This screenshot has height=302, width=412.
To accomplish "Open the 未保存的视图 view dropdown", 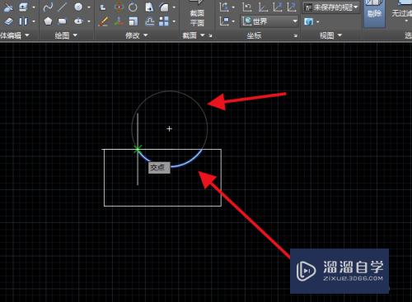I will coord(331,7).
